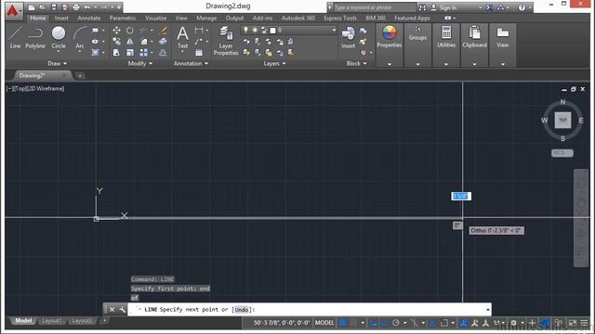Switch to the Layout1 tab
This screenshot has height=334, width=595.
coord(52,321)
